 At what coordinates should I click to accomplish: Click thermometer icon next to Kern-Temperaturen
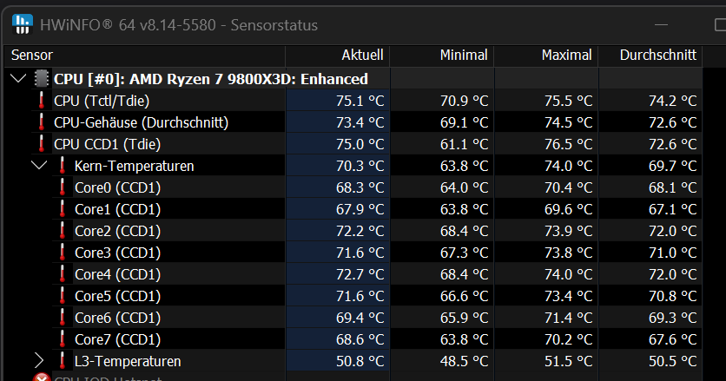[62, 166]
